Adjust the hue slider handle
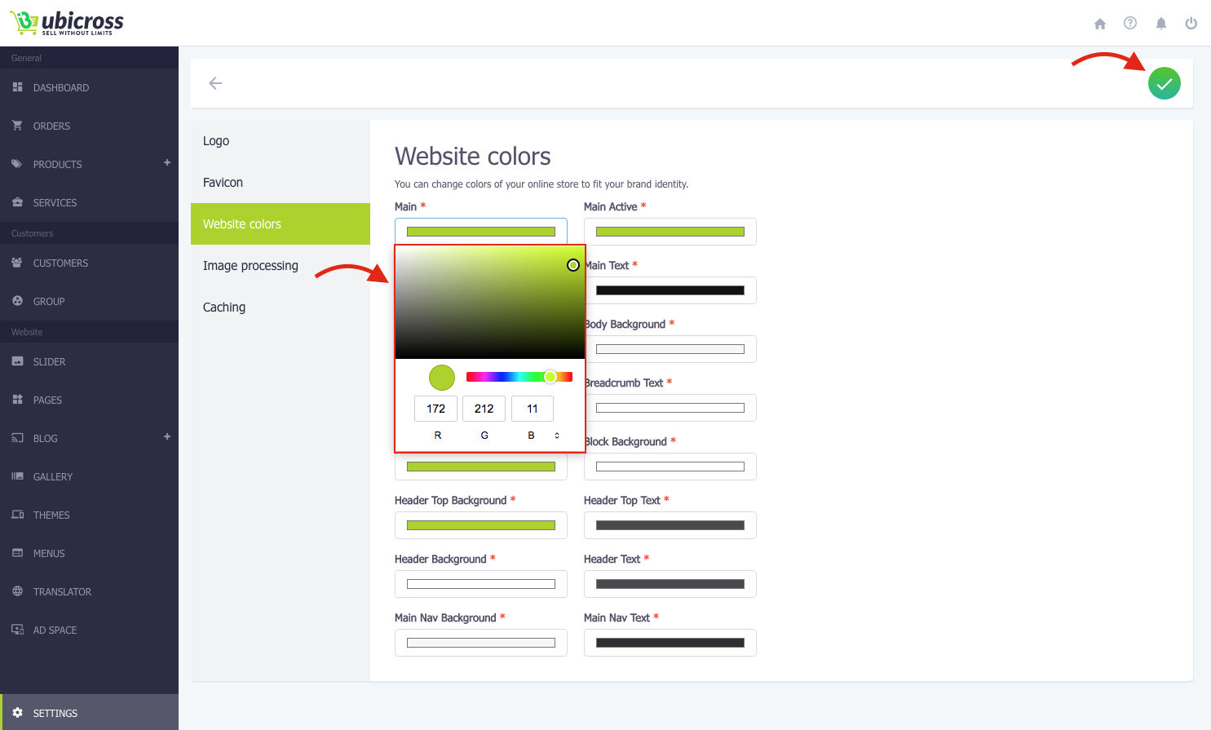The height and width of the screenshot is (730, 1211). (550, 376)
